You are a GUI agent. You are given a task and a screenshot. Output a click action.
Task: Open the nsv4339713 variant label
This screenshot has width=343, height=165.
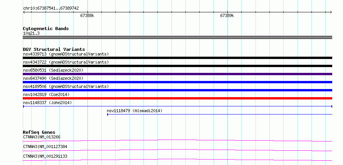point(66,54)
